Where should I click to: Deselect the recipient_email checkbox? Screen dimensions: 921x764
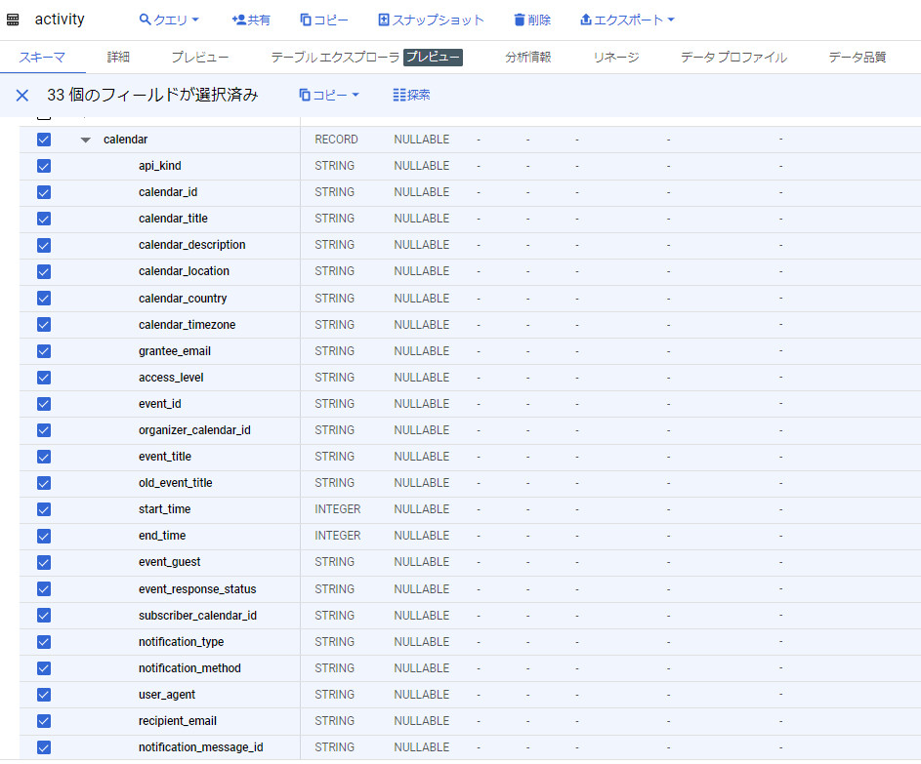pyautogui.click(x=43, y=721)
